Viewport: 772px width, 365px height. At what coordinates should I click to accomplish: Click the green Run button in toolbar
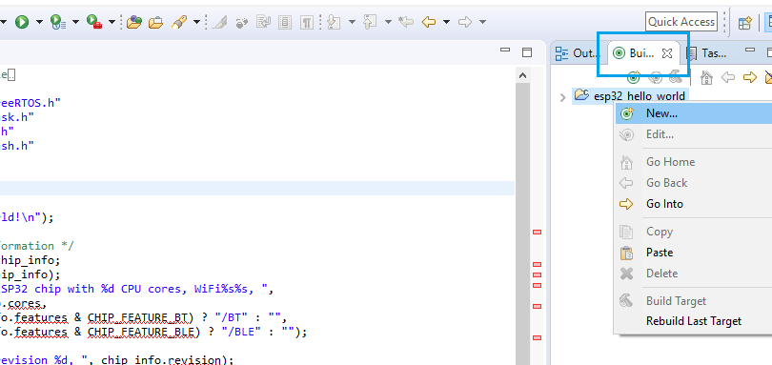pos(22,22)
